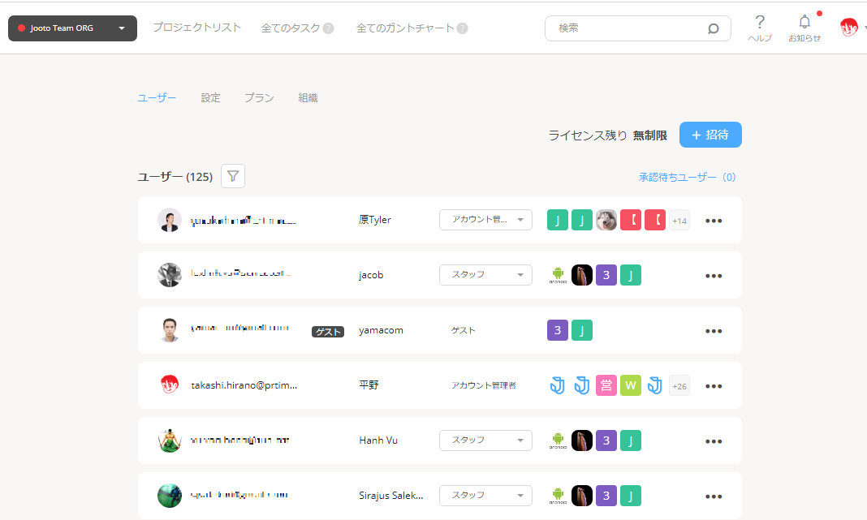Open jacob's スタッフ role dropdown
The height and width of the screenshot is (520, 867).
485,275
